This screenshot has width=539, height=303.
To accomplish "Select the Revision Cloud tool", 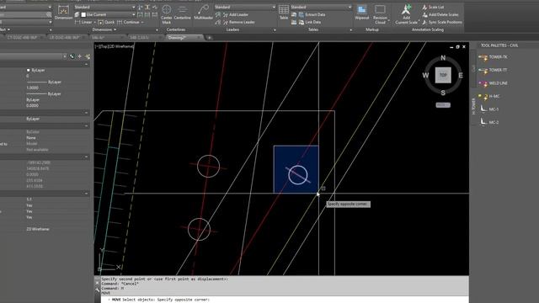I will coord(380,13).
